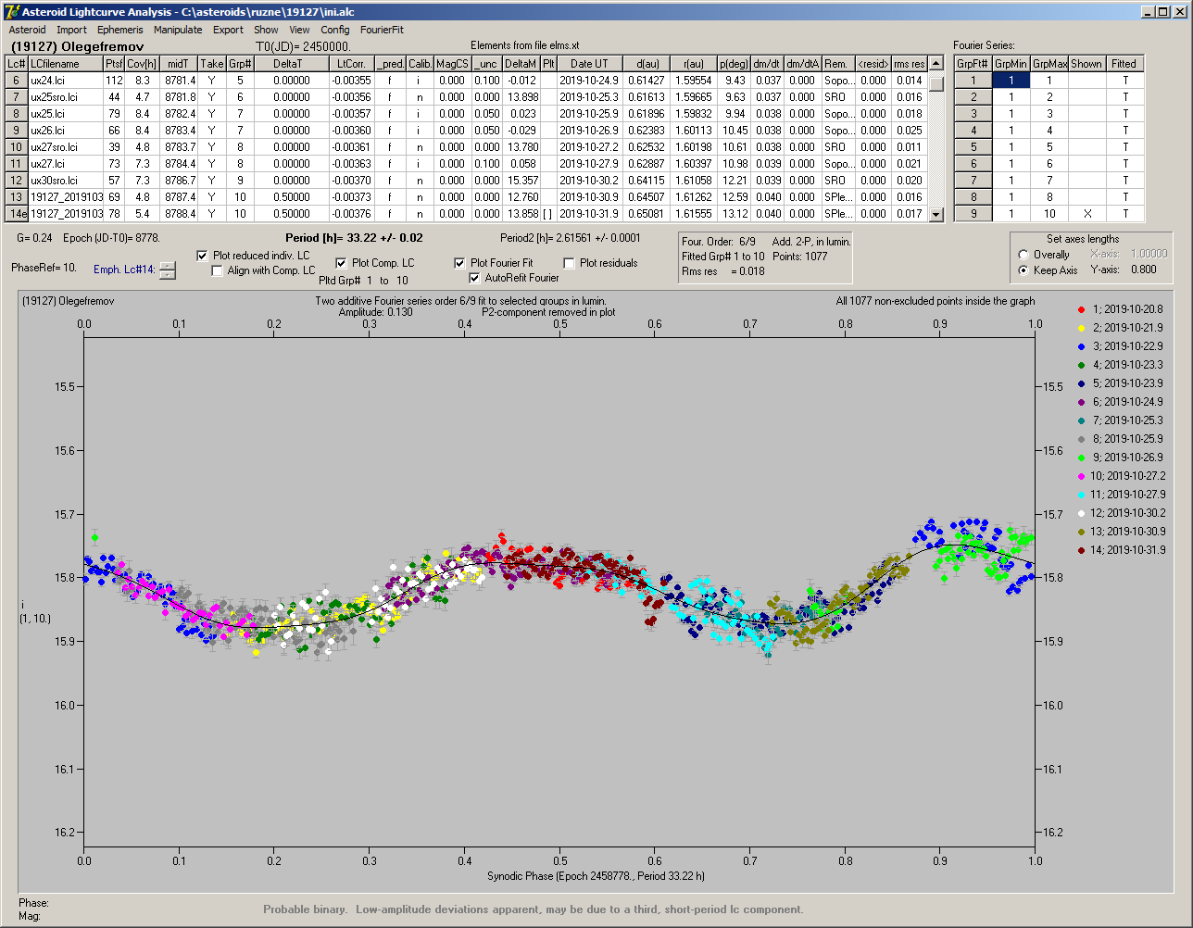1193x928 pixels.
Task: Select lightcurve row number 14e
Action: point(16,214)
